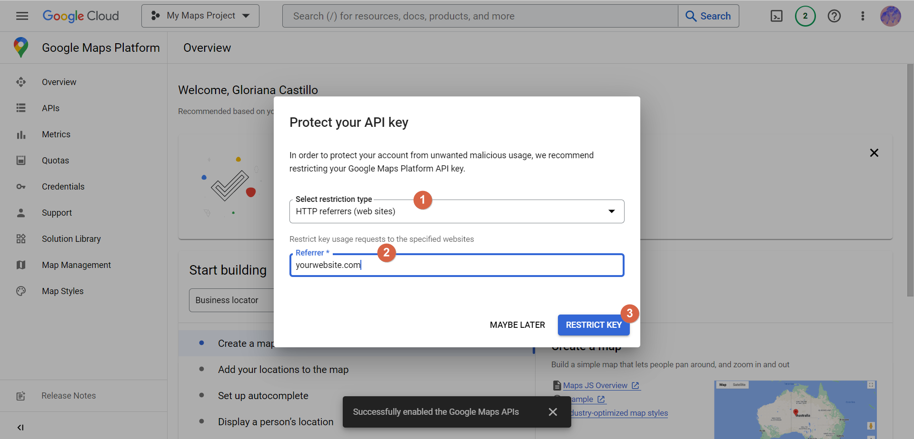
Task: Click the top resource search field
Action: (480, 16)
